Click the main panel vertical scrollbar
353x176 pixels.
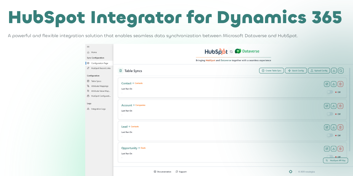pyautogui.click(x=350, y=109)
